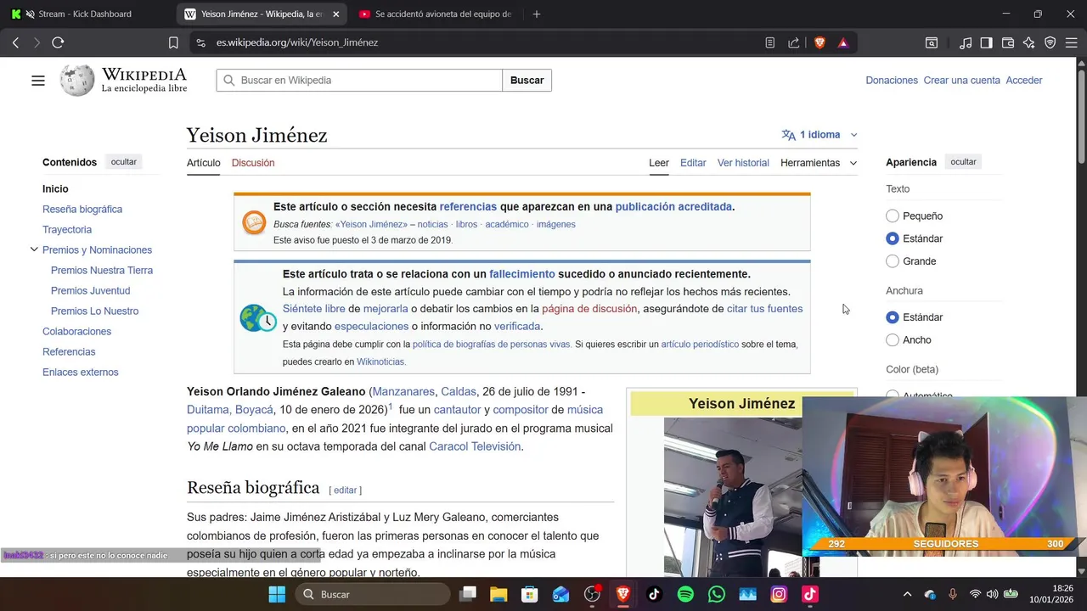
Task: Show hidden system tray icons chevron
Action: coord(907,594)
